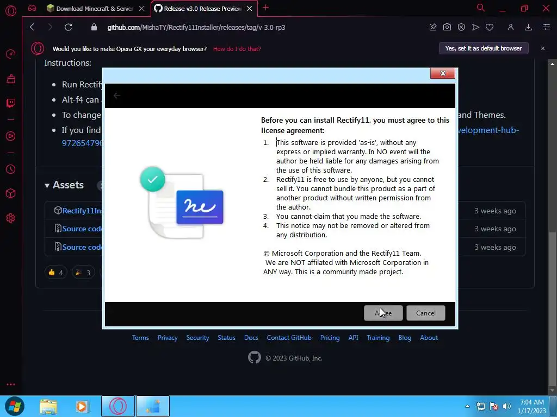Navigate forward in browser
The width and height of the screenshot is (557, 417).
tap(50, 27)
